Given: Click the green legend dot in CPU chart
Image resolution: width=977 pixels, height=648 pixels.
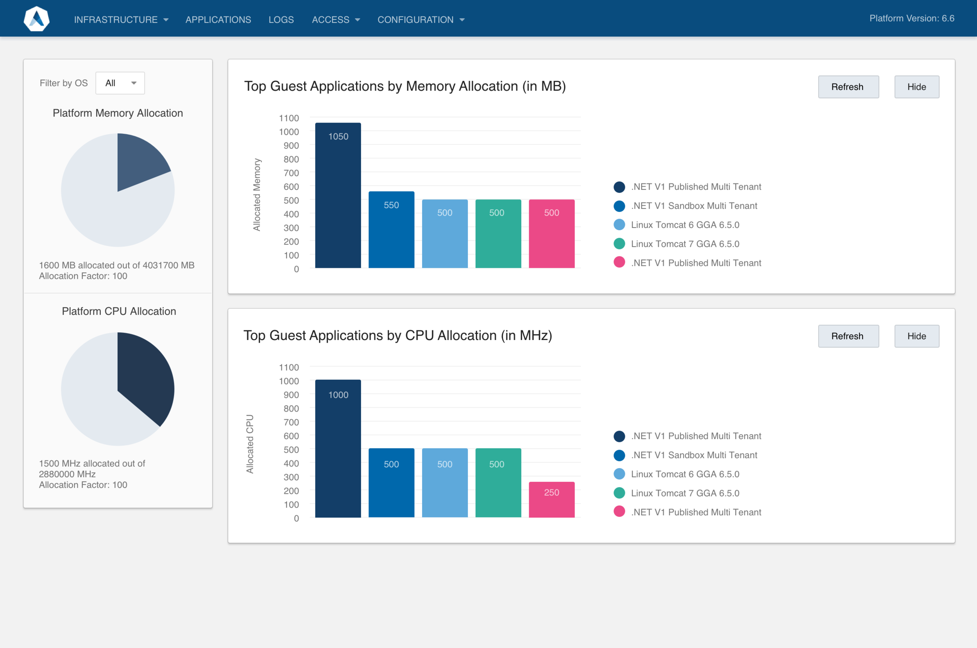Looking at the screenshot, I should [x=619, y=493].
